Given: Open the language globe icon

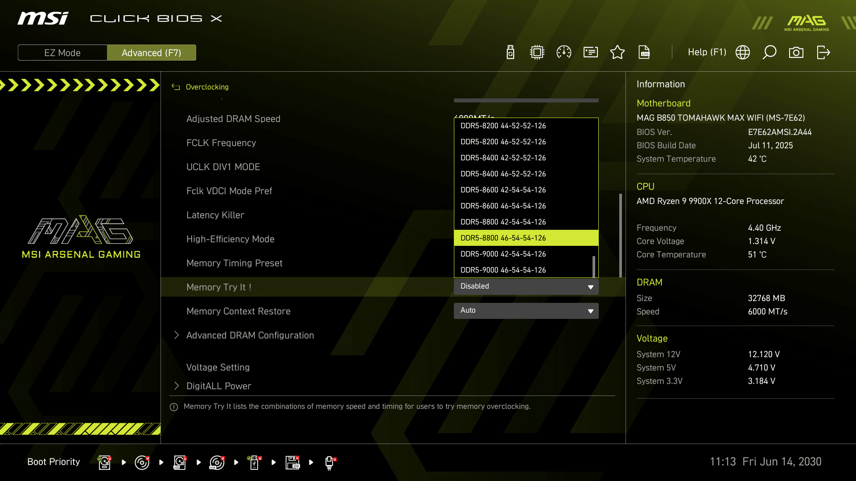Looking at the screenshot, I should (x=743, y=52).
